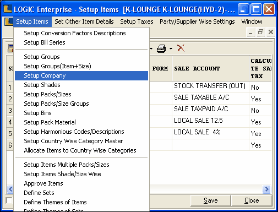Click the Save button

point(211,200)
